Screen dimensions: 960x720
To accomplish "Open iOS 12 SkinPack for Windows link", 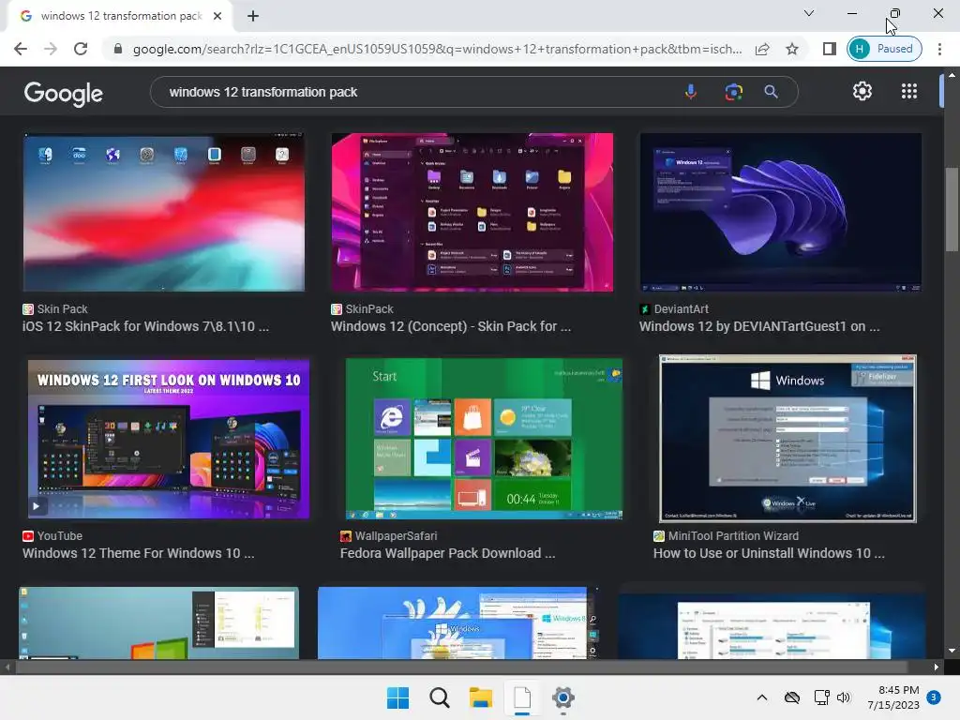I will (x=145, y=326).
